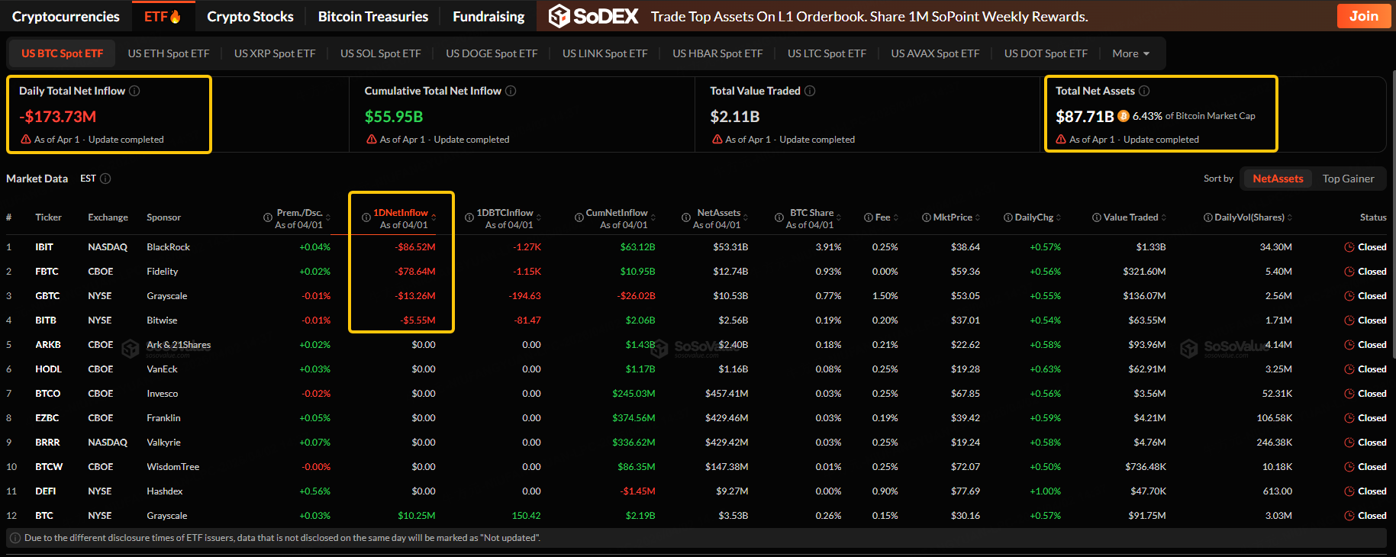Switch to the US ETH Spot ETF tab
Image resolution: width=1396 pixels, height=557 pixels.
click(168, 53)
